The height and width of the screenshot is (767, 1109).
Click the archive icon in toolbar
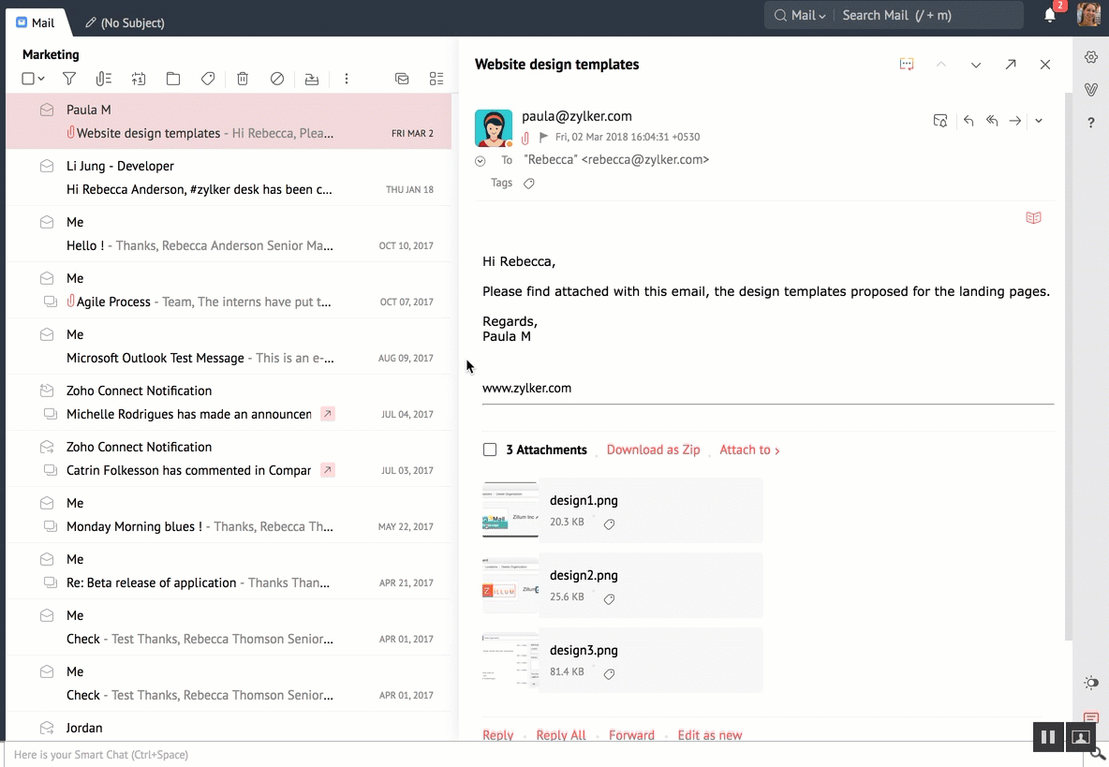312,80
